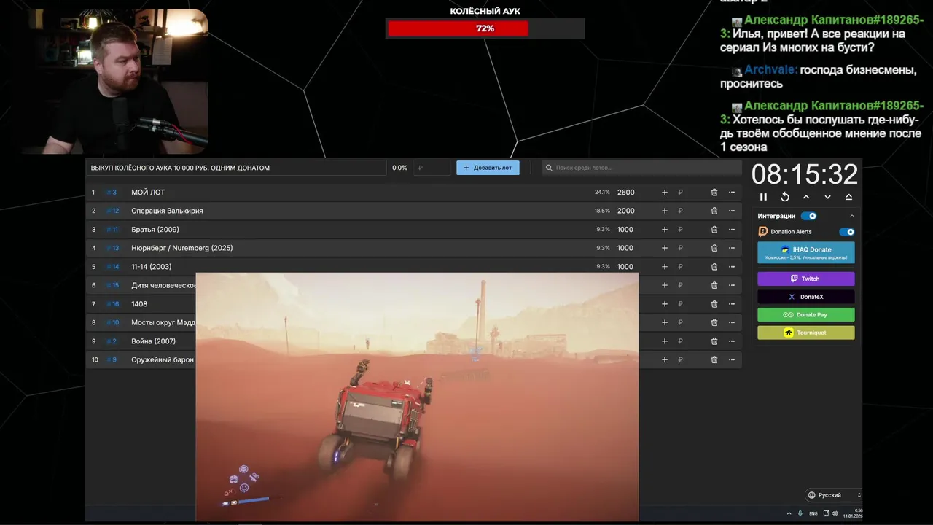933x525 pixels.
Task: Click plus icon on Операция Валькирия row
Action: pos(664,211)
